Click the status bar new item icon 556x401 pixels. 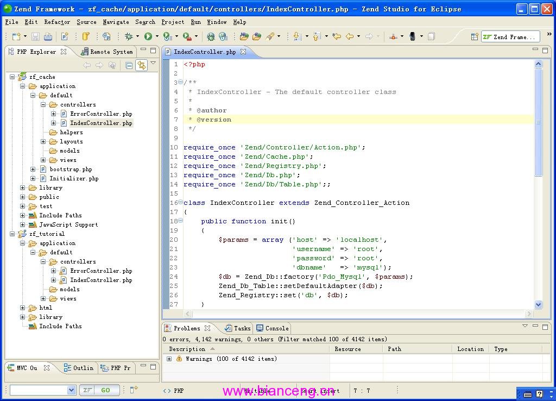(134, 390)
